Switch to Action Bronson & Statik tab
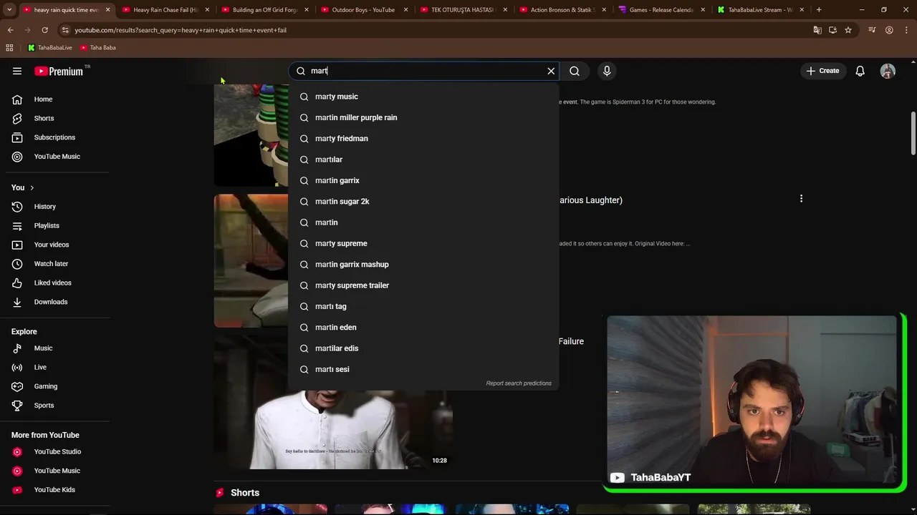This screenshot has width=917, height=515. click(562, 10)
